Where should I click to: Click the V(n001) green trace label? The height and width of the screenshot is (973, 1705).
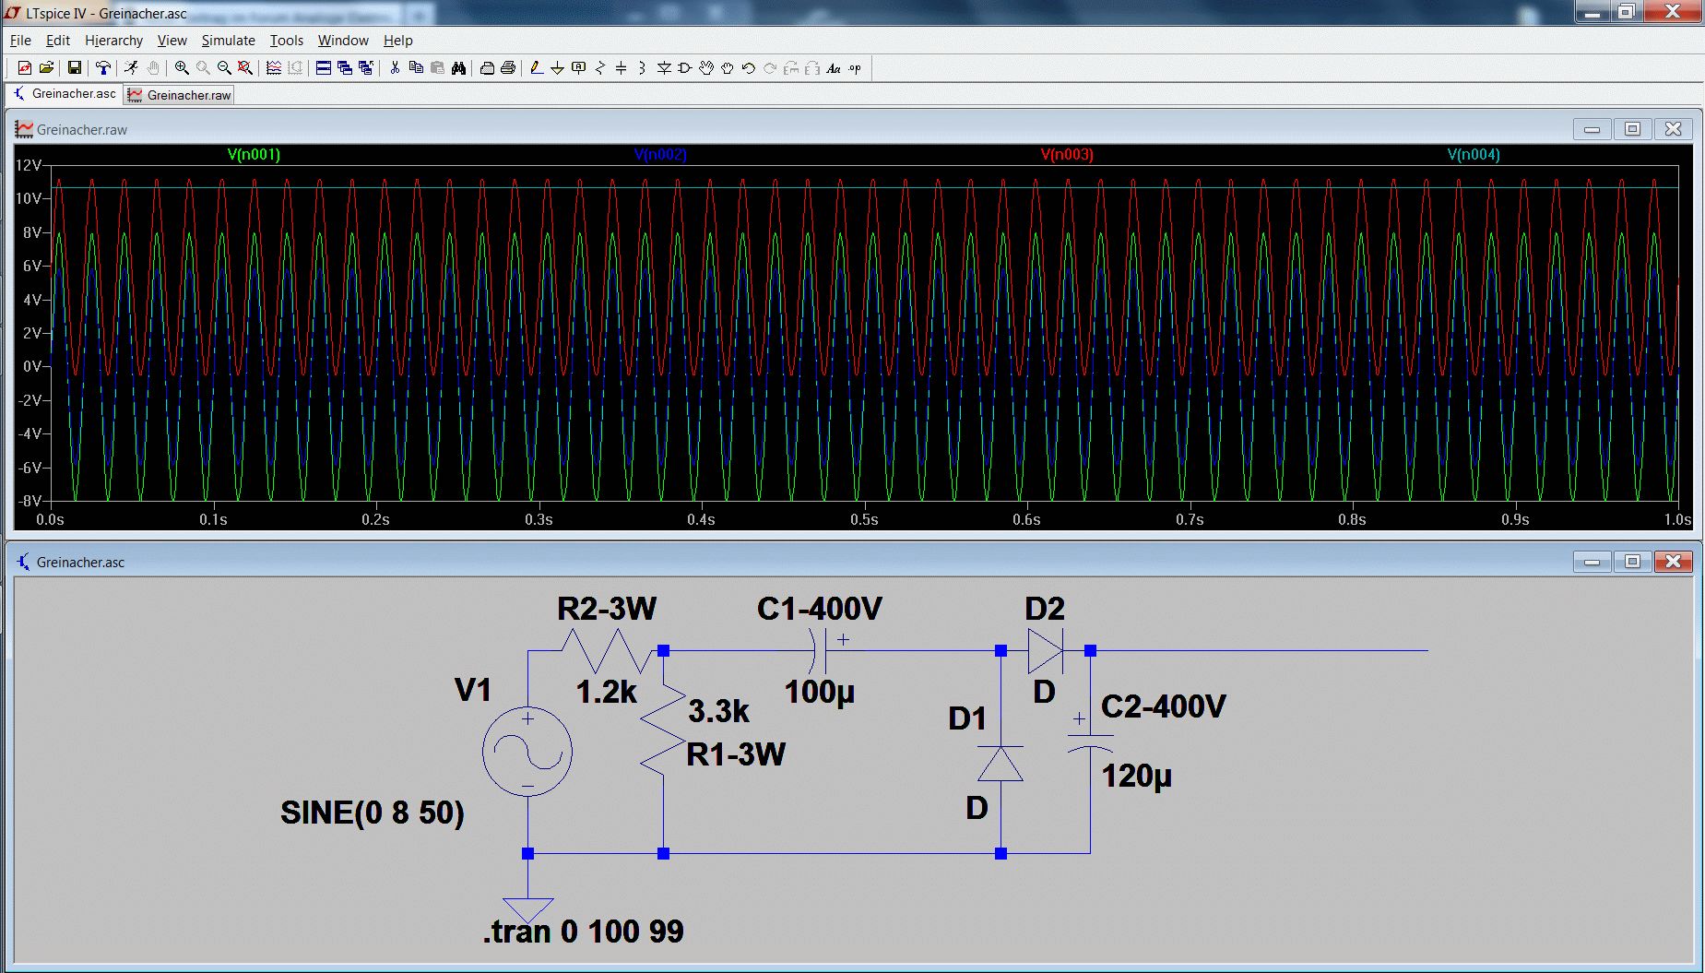pos(254,155)
